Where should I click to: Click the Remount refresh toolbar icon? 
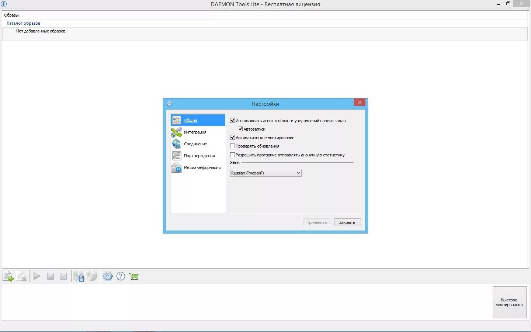click(x=63, y=276)
